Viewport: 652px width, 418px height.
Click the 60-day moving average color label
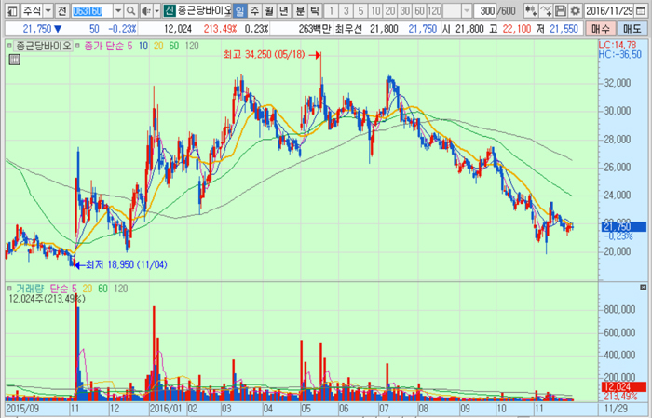[x=174, y=44]
